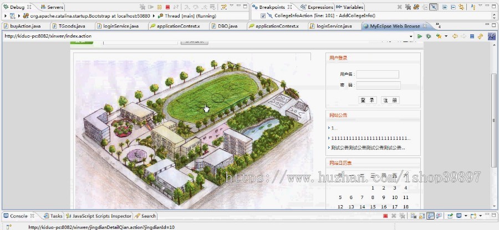
Task: Expand all breakpoints in Breakpoints view
Action: pos(445,7)
